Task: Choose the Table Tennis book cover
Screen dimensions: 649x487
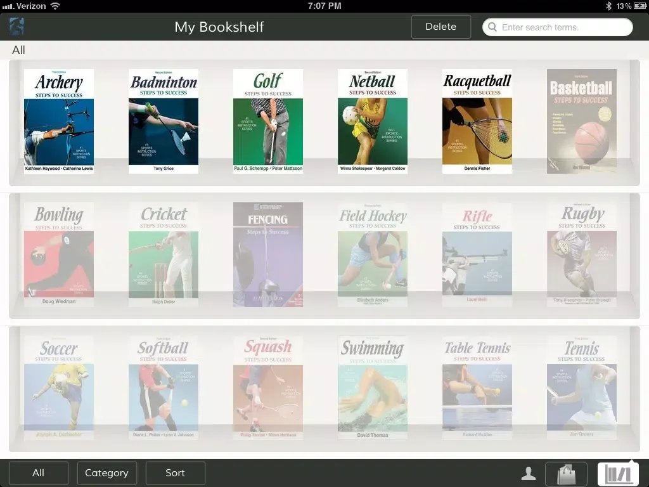Action: coord(477,387)
